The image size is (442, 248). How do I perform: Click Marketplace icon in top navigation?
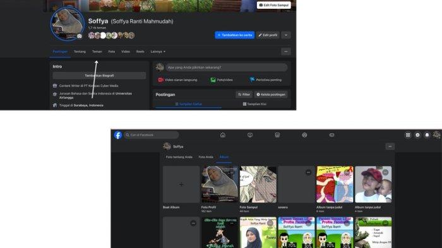coord(277,135)
